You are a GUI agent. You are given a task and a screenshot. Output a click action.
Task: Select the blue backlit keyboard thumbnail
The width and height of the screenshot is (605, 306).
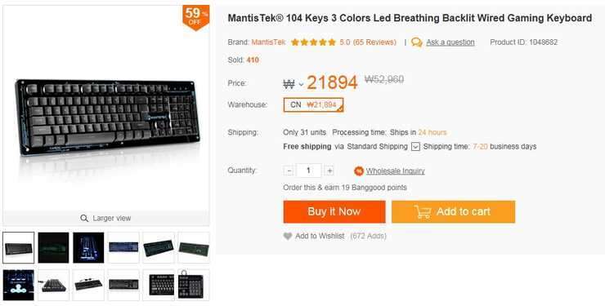123,247
